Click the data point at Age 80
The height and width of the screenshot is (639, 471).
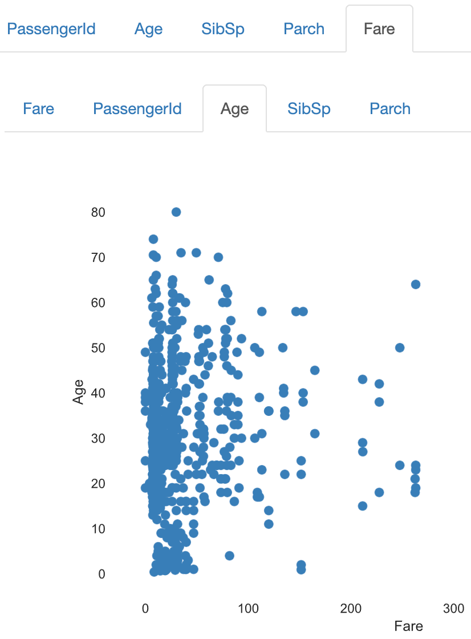point(176,212)
